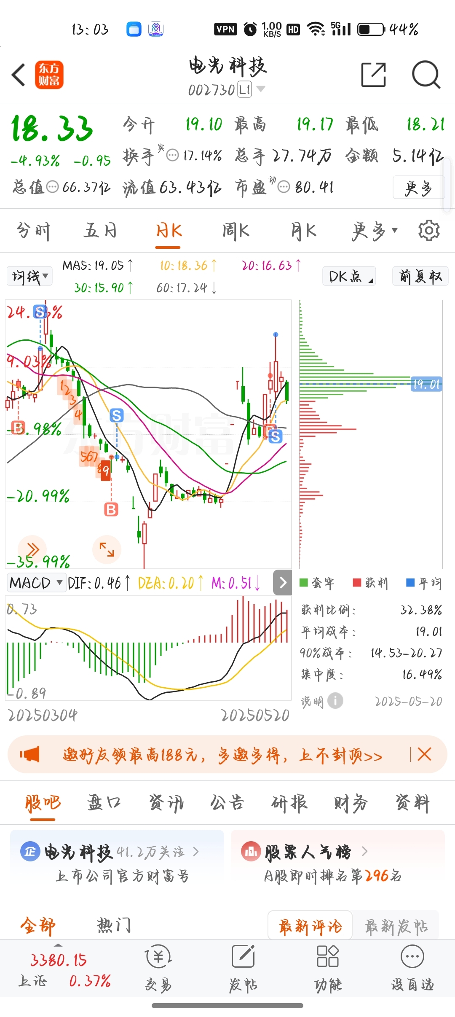Screen dimensions: 455x1017
Task: Open the 资料 tab
Action: click(x=412, y=803)
